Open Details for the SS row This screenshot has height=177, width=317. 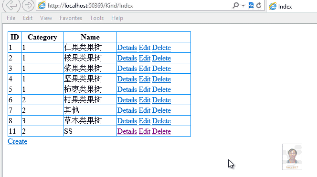point(127,131)
